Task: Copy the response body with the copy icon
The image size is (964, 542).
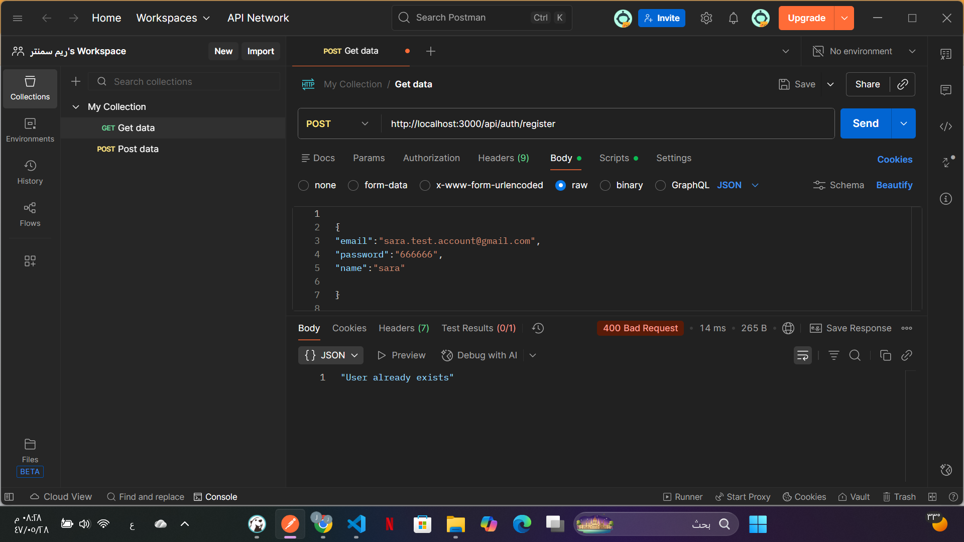Action: tap(885, 355)
